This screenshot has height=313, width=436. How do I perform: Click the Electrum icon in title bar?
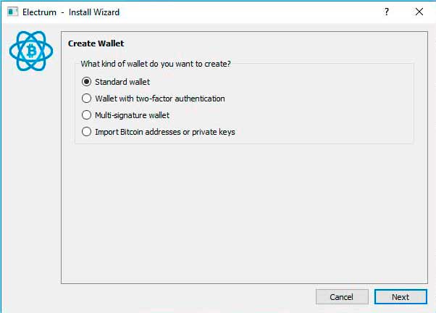(12, 12)
